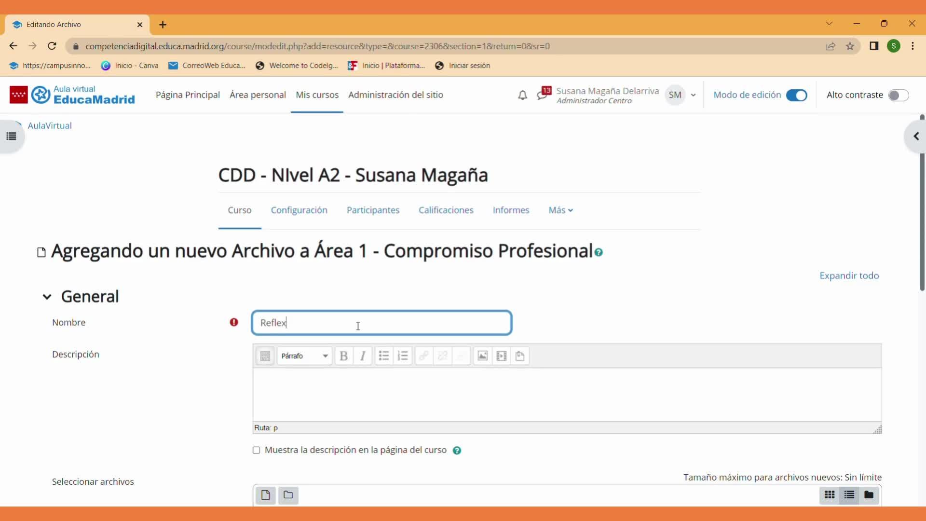Click the add file icon in file picker
The width and height of the screenshot is (926, 521).
click(265, 495)
